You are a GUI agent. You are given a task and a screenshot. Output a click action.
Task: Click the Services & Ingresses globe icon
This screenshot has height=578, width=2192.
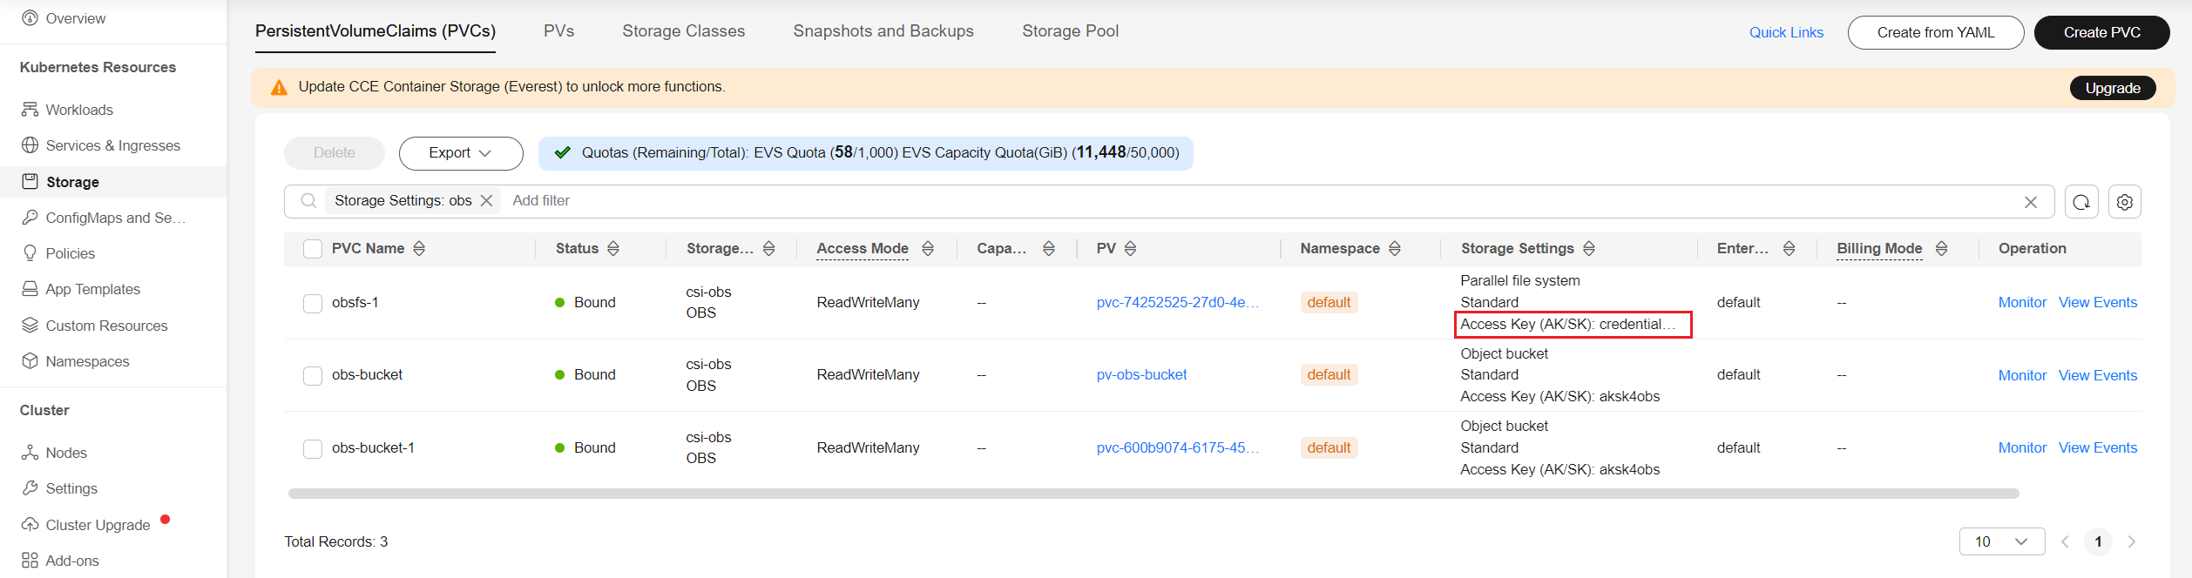click(x=30, y=145)
